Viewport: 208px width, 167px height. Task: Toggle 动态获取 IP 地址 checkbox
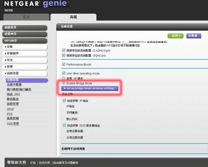click(64, 101)
